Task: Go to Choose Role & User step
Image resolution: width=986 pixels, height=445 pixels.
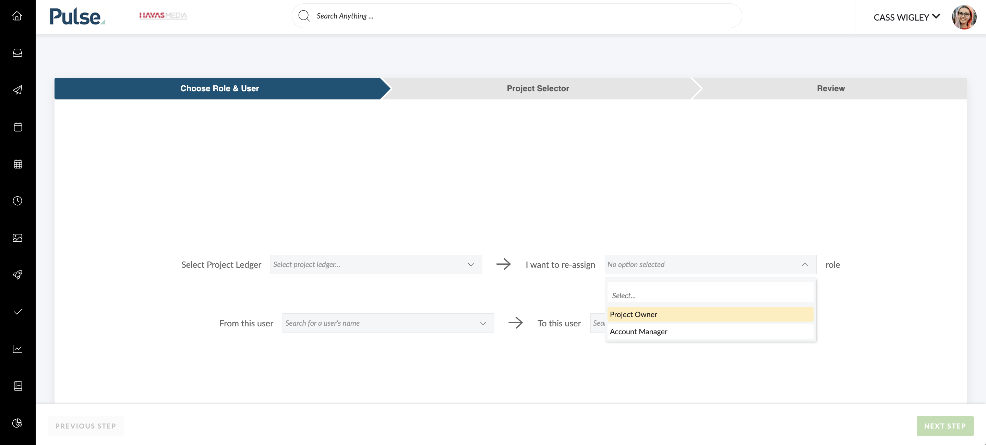Action: coord(220,88)
